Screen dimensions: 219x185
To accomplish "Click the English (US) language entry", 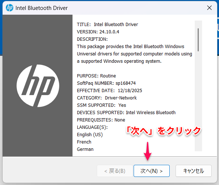I will click(90, 135).
